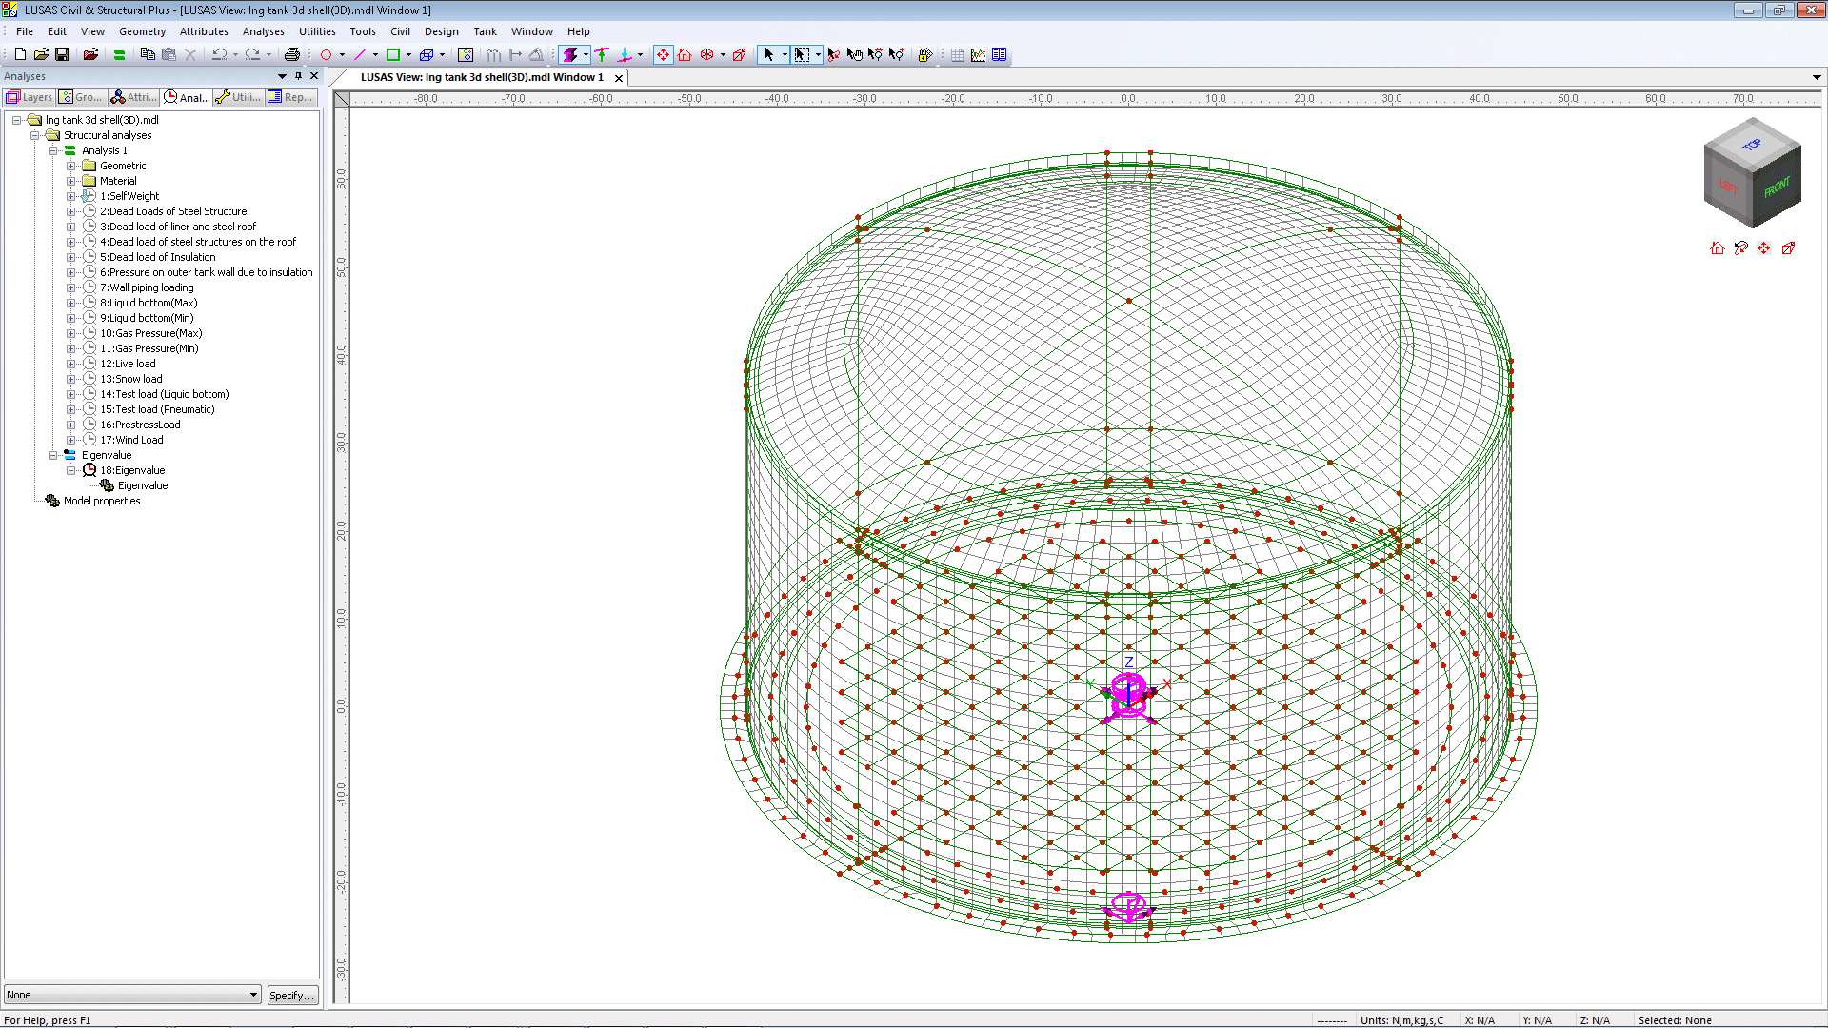Viewport: 1828px width, 1028px height.
Task: Expand the 17:Wind Load loadcase
Action: click(x=70, y=440)
